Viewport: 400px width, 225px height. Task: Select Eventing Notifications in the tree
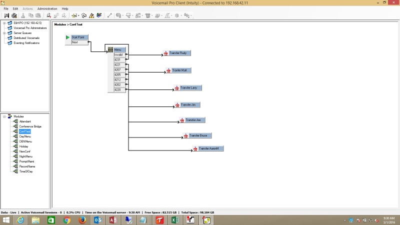[26, 43]
